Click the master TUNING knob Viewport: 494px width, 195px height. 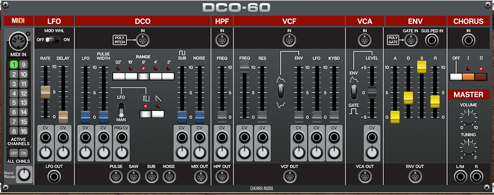coord(468,147)
